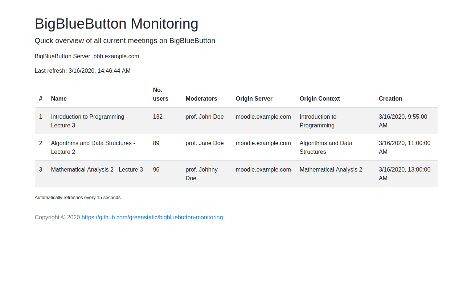467x287 pixels.
Task: Click moderator 'prof. John Doe'
Action: (205, 117)
